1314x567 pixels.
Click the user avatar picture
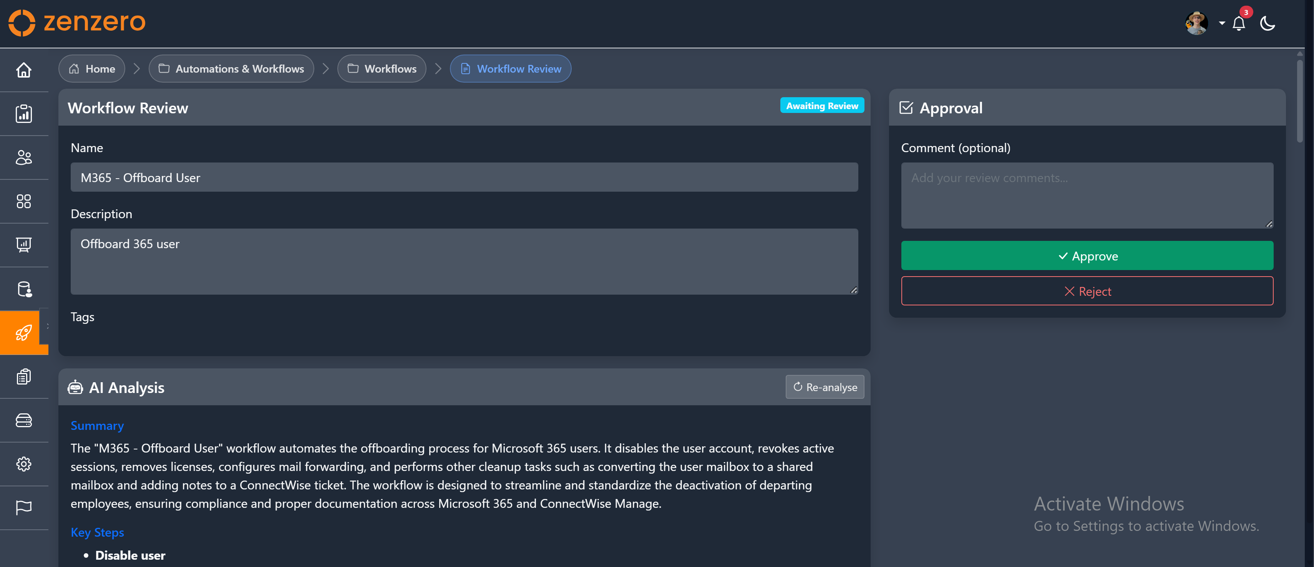(x=1196, y=23)
